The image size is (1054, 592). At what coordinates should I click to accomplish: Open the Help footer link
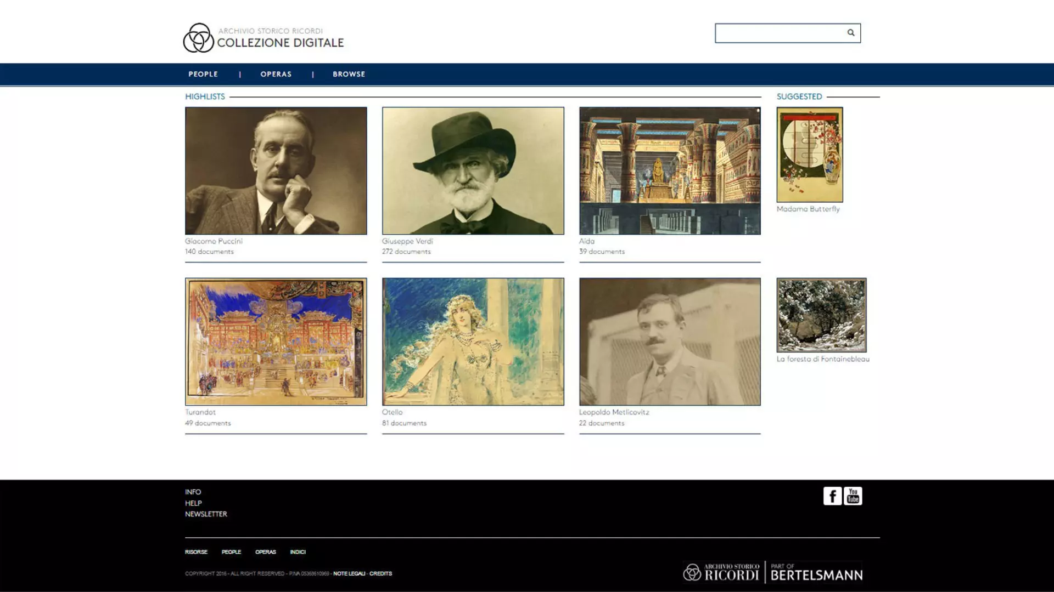pos(193,503)
